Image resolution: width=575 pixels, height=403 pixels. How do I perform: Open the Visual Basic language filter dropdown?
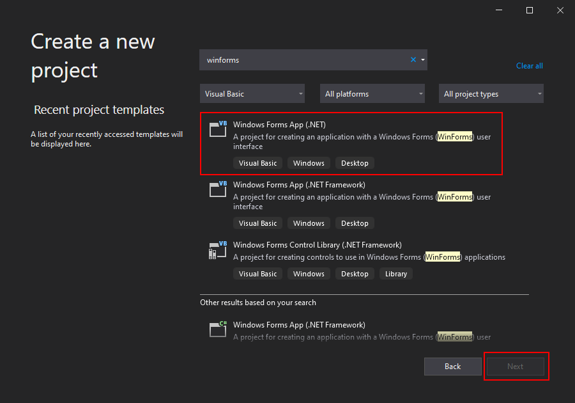pyautogui.click(x=252, y=93)
